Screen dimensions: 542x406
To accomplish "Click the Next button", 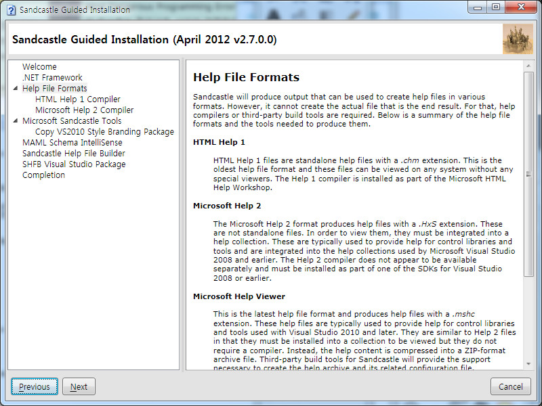I will pyautogui.click(x=78, y=386).
